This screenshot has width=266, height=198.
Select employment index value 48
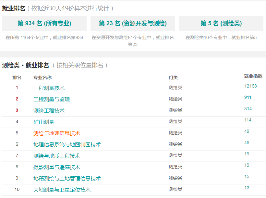[247, 142]
